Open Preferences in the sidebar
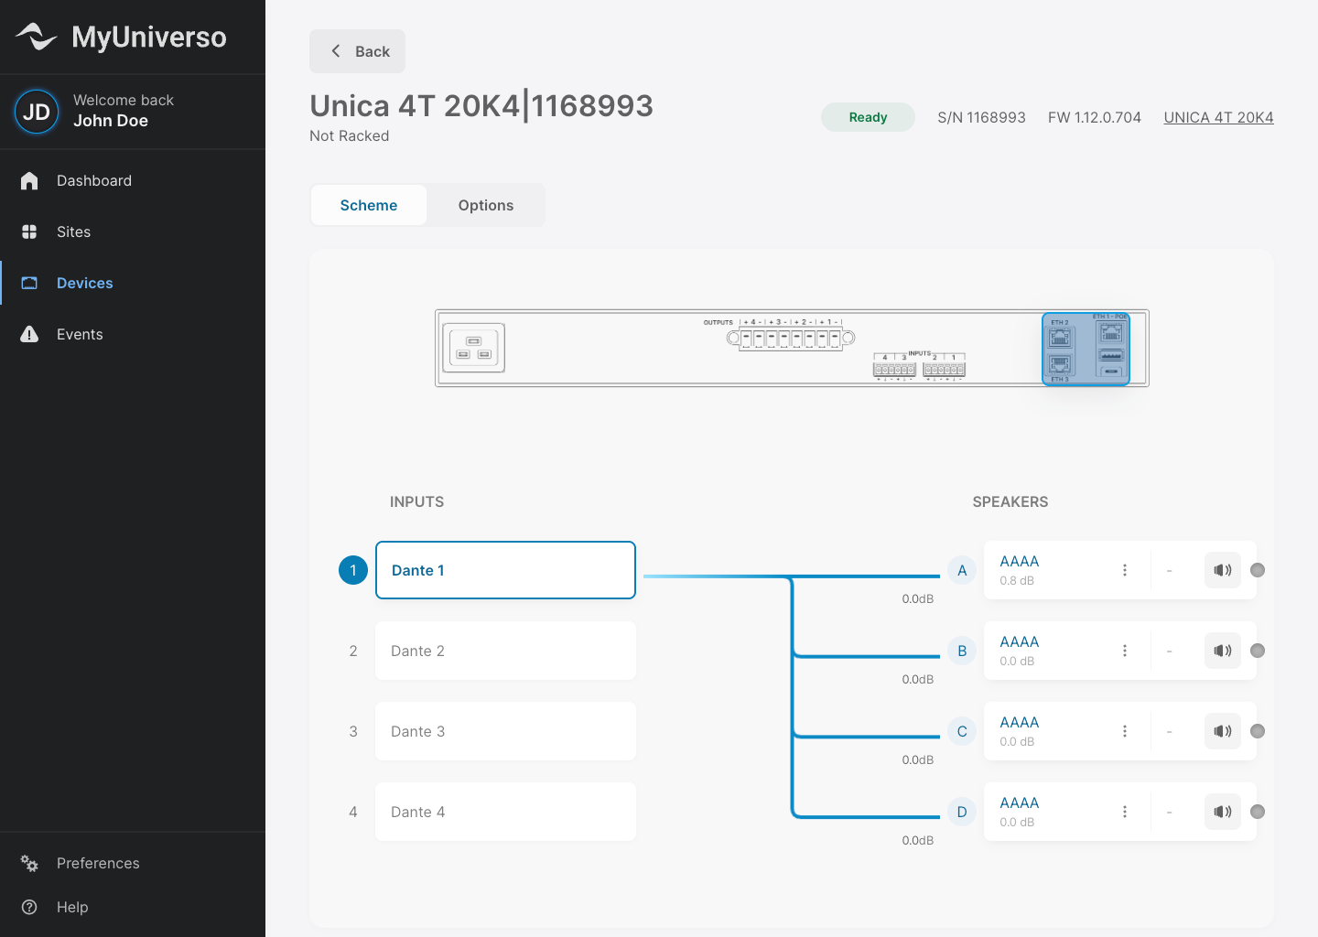Image resolution: width=1318 pixels, height=937 pixels. [133, 863]
